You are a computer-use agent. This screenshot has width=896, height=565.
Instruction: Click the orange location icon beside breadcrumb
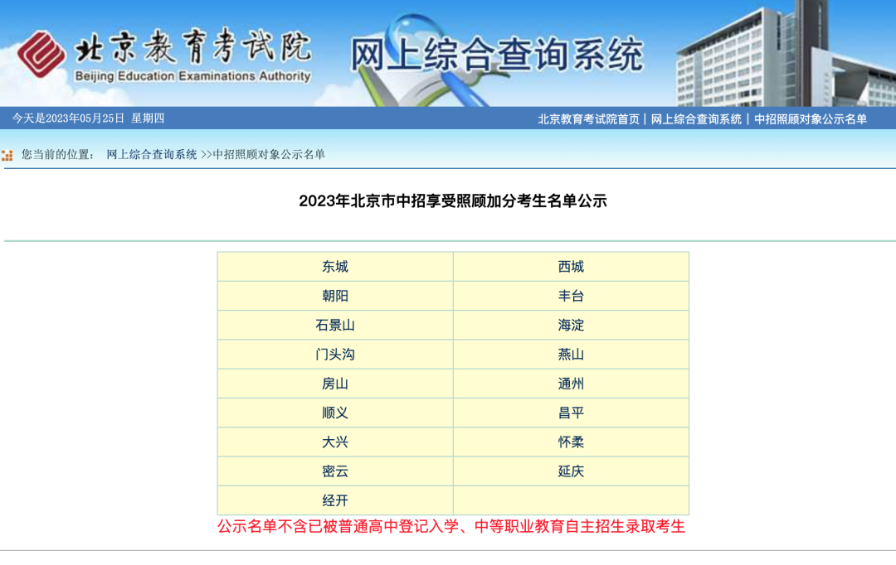coord(7,155)
